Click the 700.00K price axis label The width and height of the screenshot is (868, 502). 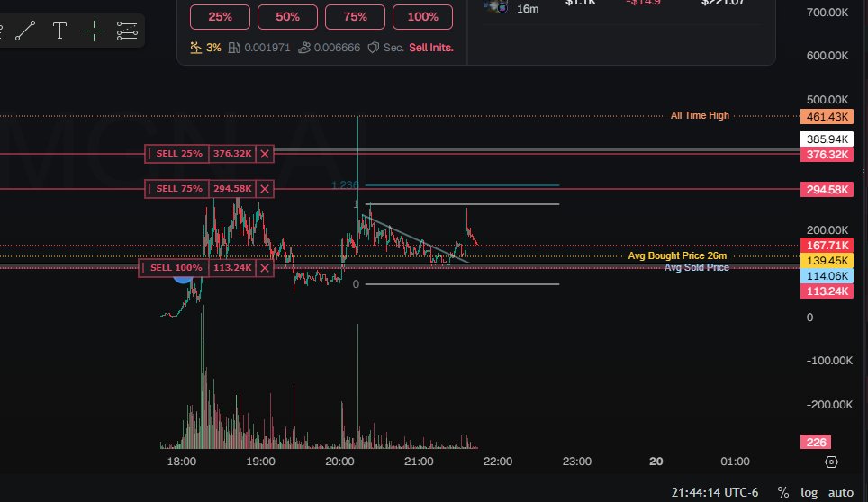click(x=827, y=13)
